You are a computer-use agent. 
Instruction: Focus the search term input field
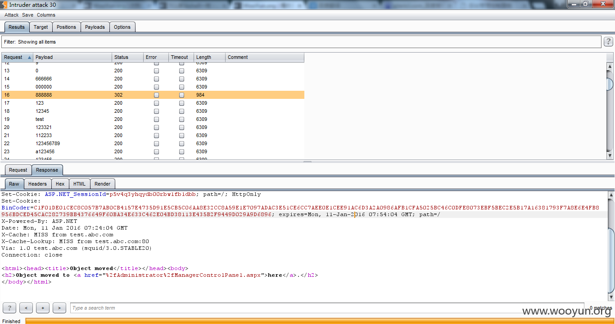[x=327, y=308]
